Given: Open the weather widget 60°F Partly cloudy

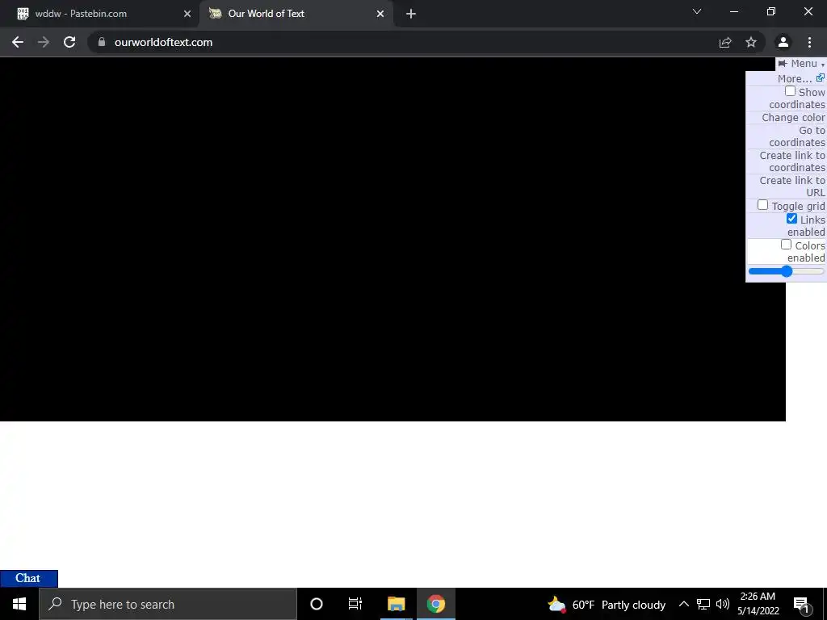Looking at the screenshot, I should pos(607,604).
